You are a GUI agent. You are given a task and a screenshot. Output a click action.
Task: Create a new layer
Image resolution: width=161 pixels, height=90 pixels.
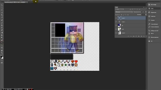click(141, 36)
